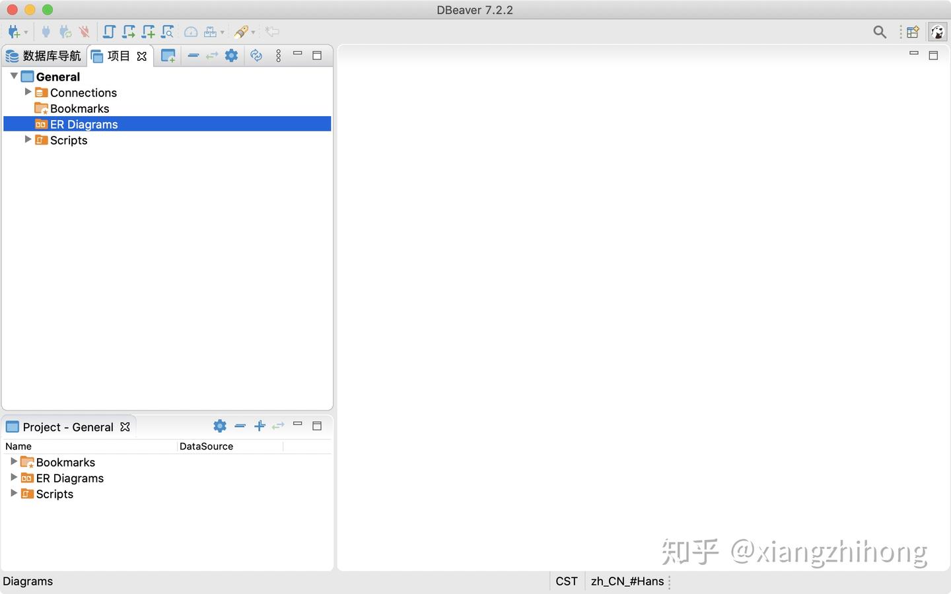Click the New SQL script icon
The image size is (951, 594).
(149, 32)
